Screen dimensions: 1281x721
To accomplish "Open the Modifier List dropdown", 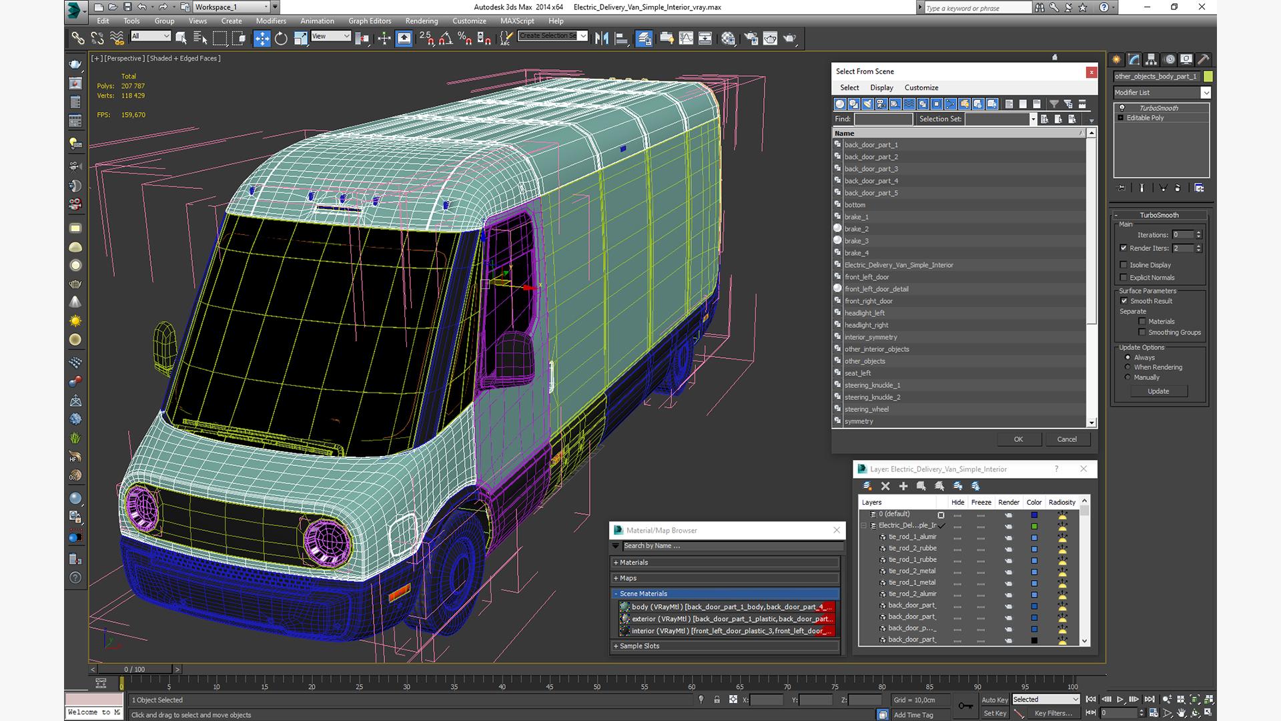I will click(x=1205, y=93).
